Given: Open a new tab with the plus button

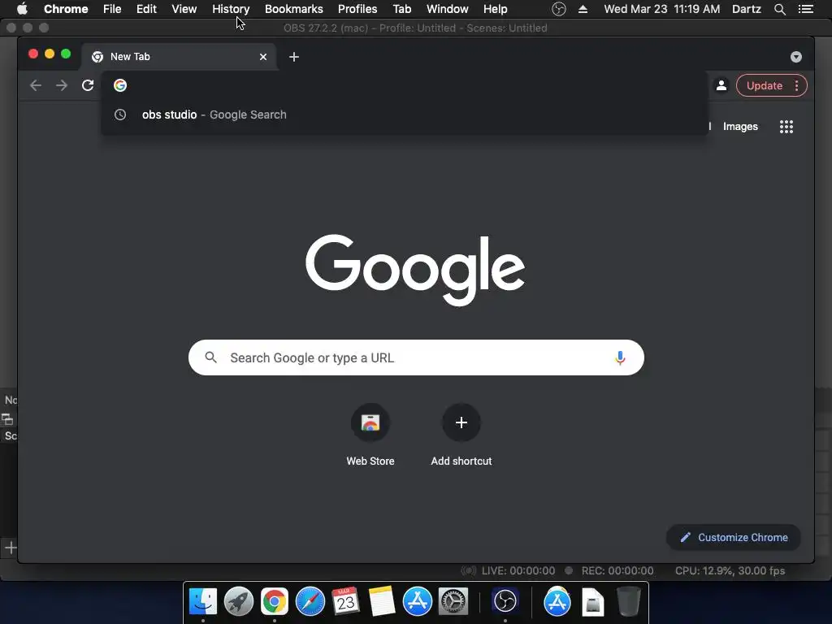Looking at the screenshot, I should (x=294, y=57).
